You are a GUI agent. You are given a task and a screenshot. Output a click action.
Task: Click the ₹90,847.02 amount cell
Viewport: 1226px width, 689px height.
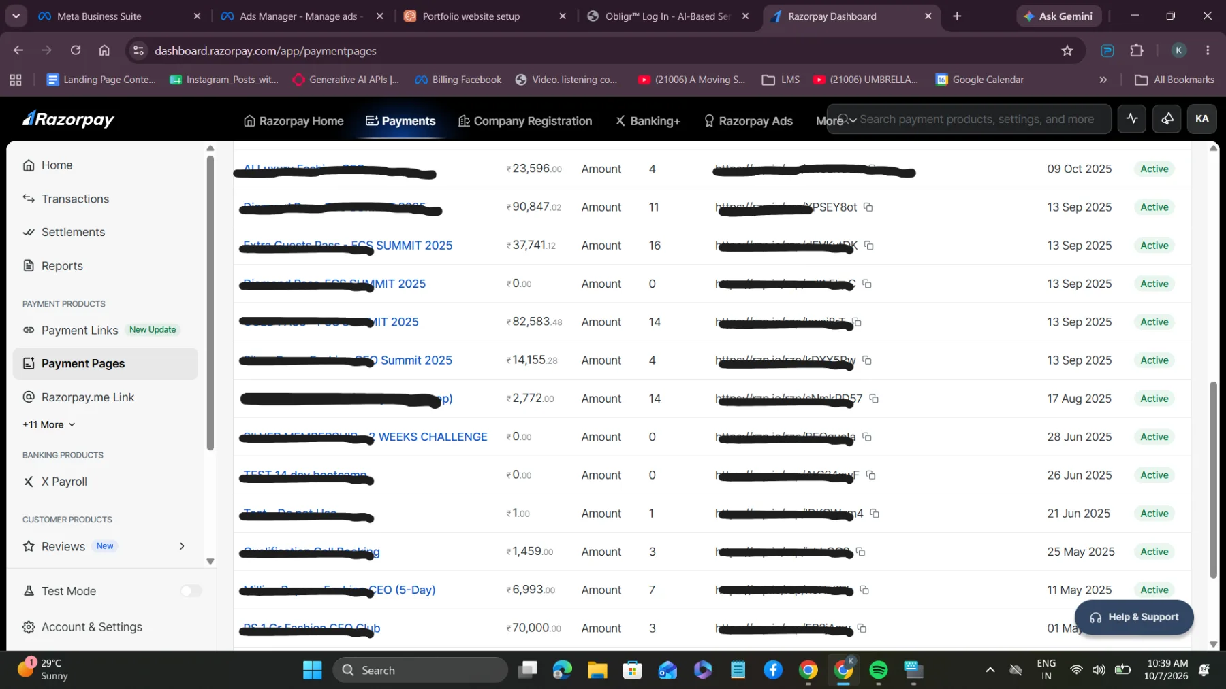tap(533, 207)
